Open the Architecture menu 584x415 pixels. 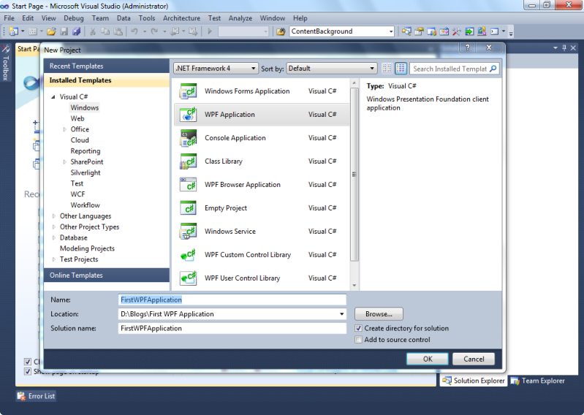pyautogui.click(x=181, y=18)
